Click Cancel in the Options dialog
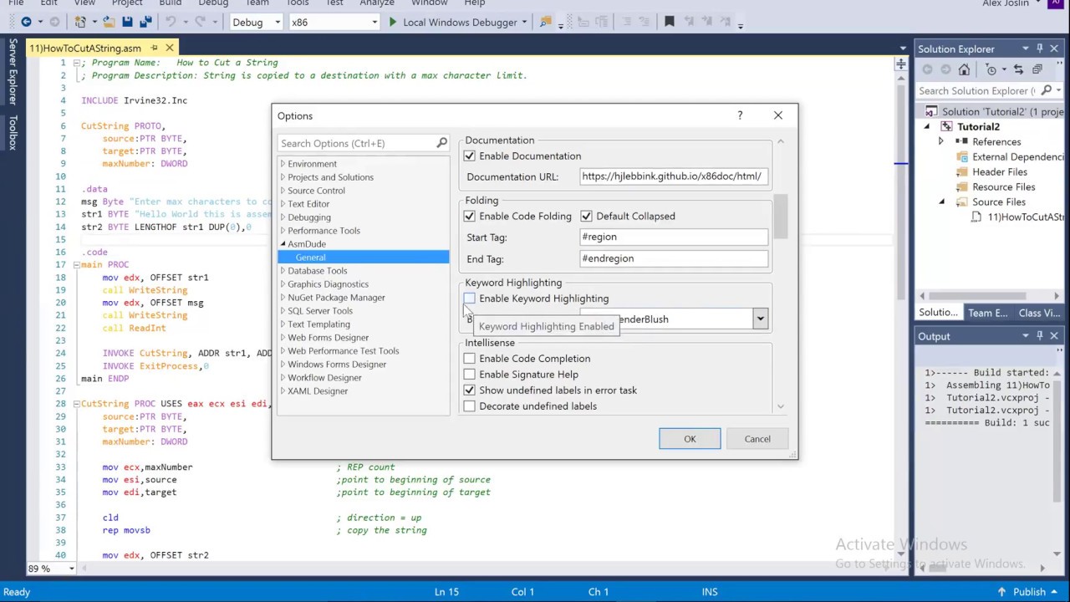Viewport: 1070px width, 602px height. (x=757, y=439)
